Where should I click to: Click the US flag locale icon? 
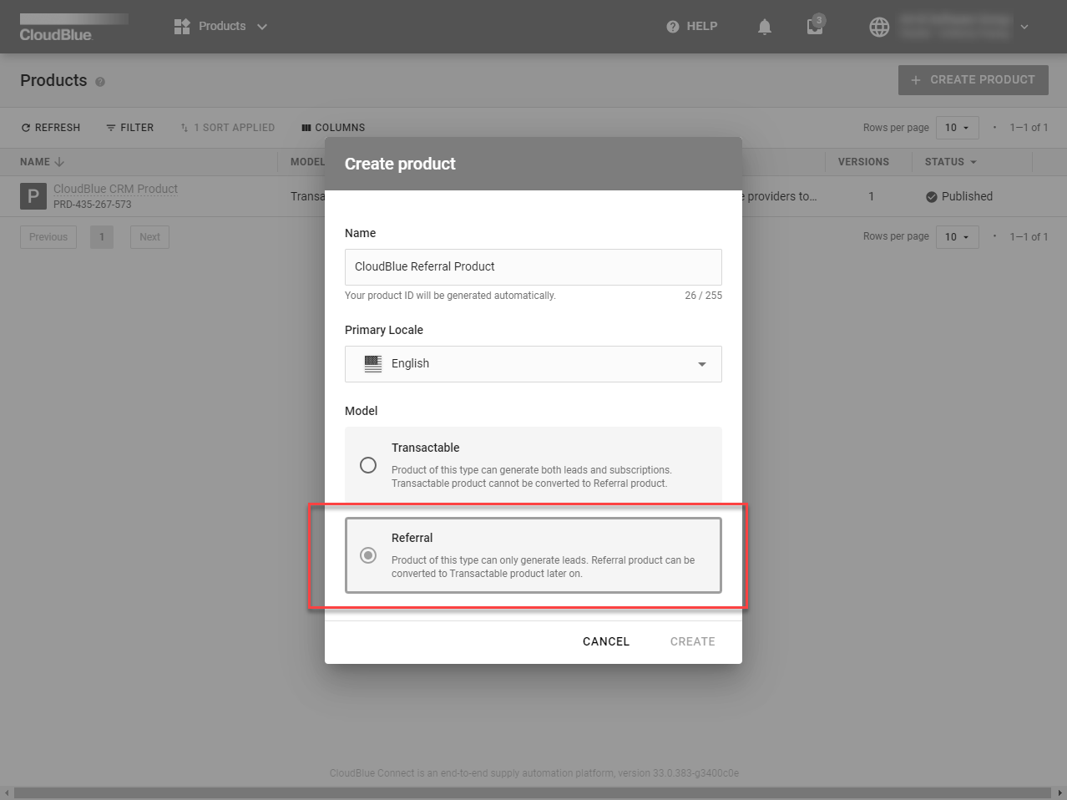373,364
